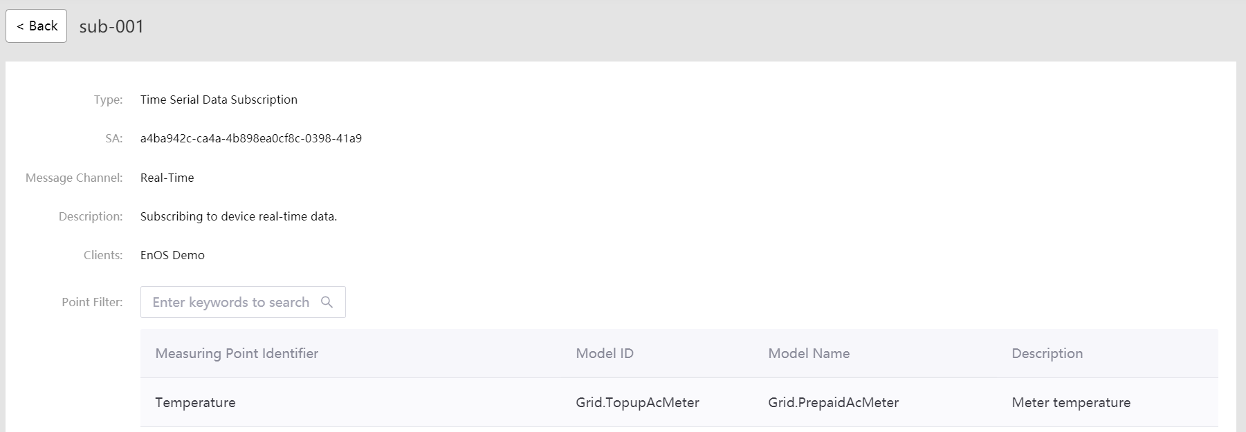Viewport: 1246px width, 432px height.
Task: Click the Back button
Action: point(37,26)
